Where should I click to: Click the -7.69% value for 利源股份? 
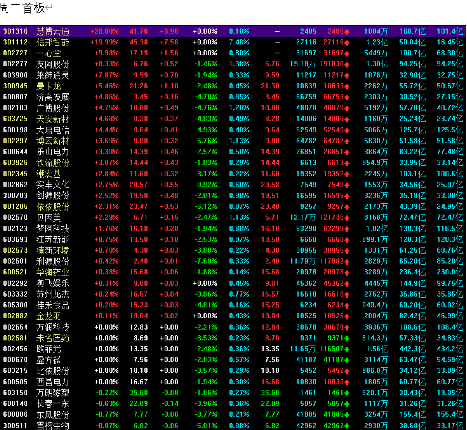coord(206,261)
